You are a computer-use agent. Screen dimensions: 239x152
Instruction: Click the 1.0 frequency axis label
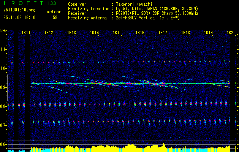click(3, 68)
